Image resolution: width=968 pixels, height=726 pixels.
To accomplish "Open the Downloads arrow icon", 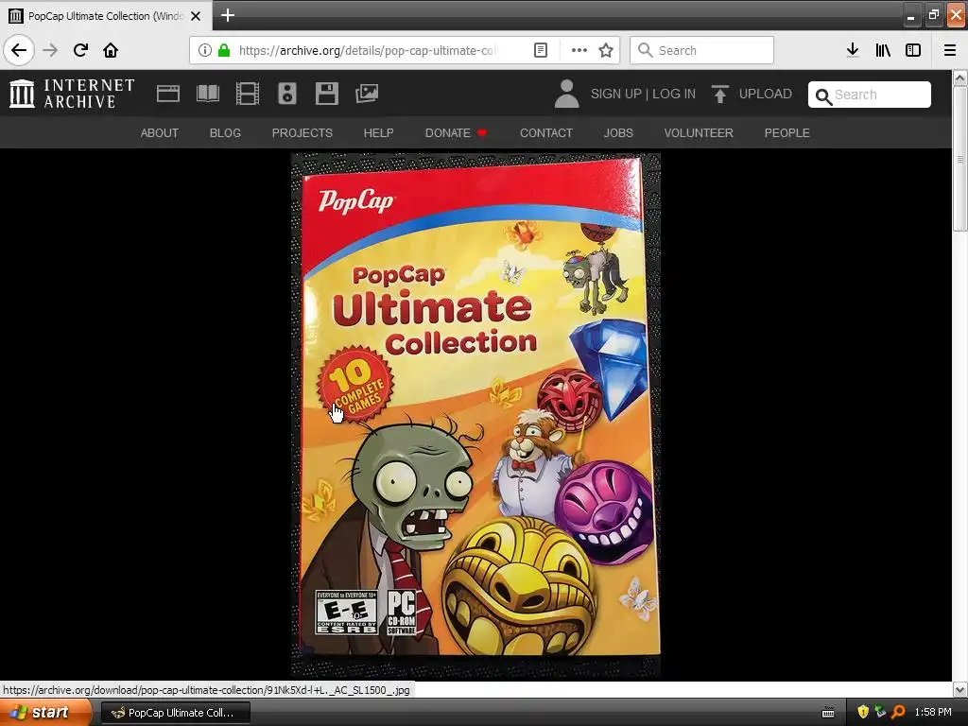I will click(853, 50).
